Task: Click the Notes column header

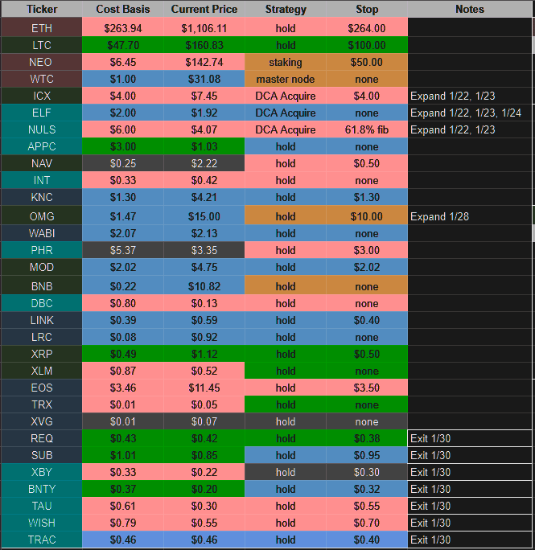Action: pos(470,9)
